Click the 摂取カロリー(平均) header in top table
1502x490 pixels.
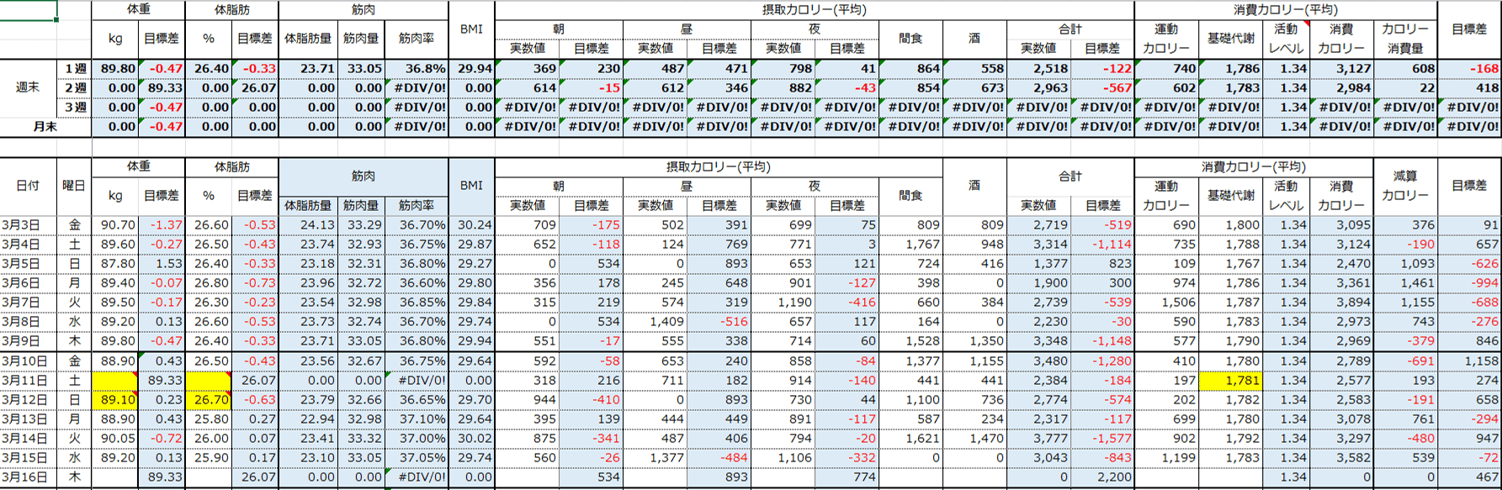coord(814,10)
